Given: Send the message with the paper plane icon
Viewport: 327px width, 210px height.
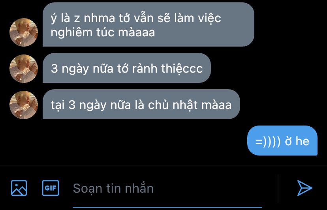Looking at the screenshot, I should click(304, 188).
